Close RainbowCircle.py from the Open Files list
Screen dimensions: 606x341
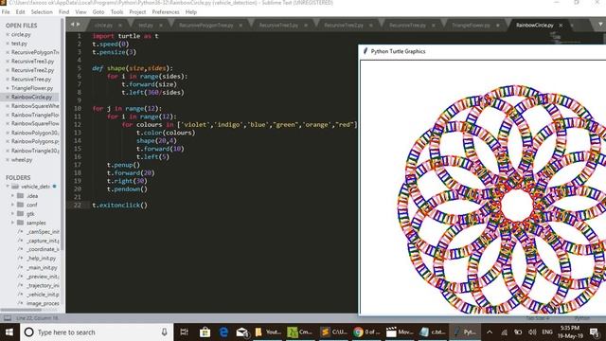[x=8, y=97]
